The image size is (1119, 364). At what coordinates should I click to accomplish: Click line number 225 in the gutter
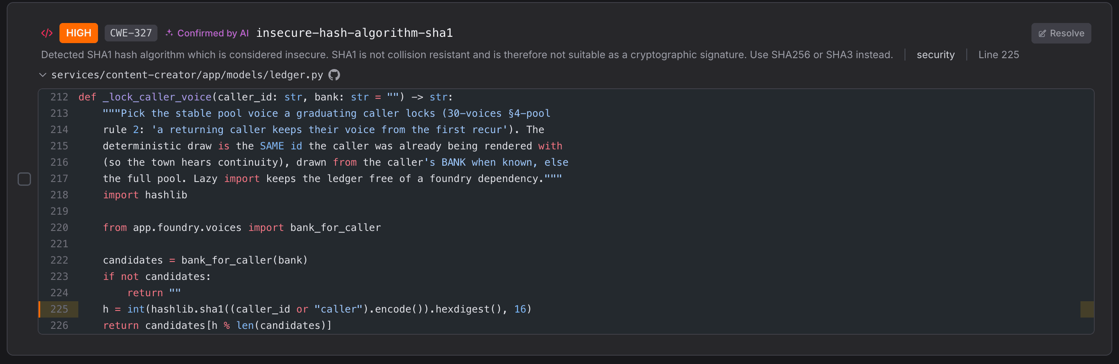point(59,309)
